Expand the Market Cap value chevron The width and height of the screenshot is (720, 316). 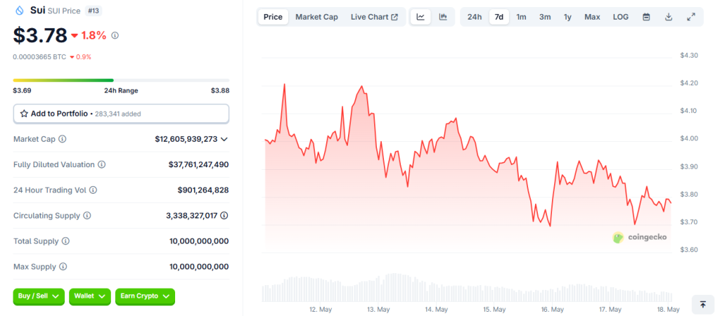(x=224, y=139)
